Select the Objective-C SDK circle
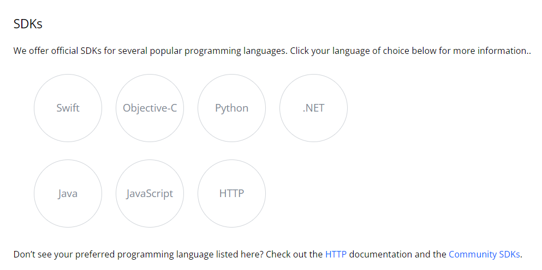This screenshot has height=270, width=542. [150, 108]
